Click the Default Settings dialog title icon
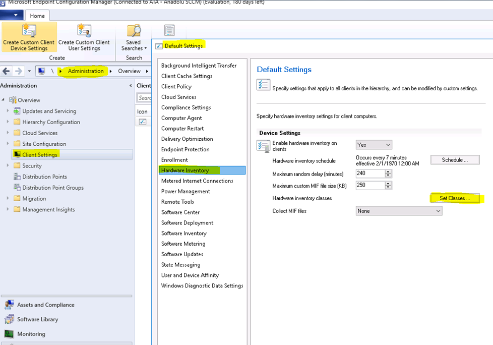This screenshot has width=493, height=345. click(x=159, y=46)
